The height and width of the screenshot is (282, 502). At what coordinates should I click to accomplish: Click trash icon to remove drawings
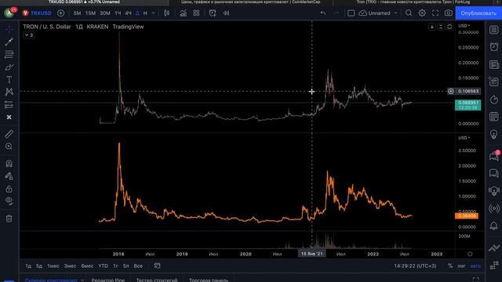click(x=9, y=219)
